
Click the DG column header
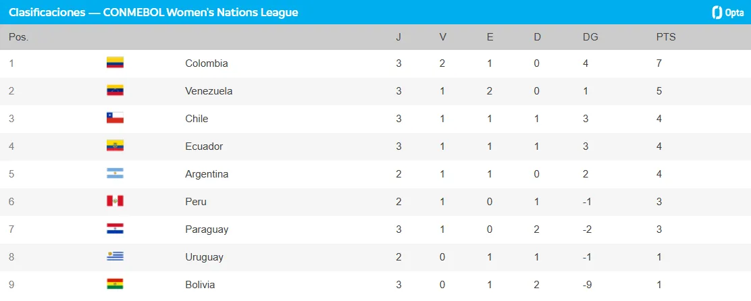(590, 37)
